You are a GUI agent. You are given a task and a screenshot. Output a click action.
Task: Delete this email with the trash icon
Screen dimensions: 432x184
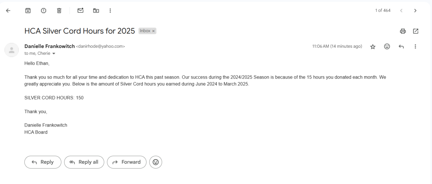click(59, 11)
